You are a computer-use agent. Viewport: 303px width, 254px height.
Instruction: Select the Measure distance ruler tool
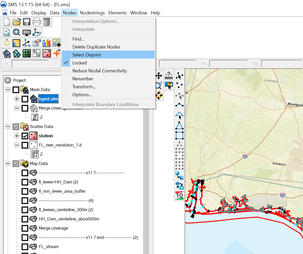[x=168, y=75]
